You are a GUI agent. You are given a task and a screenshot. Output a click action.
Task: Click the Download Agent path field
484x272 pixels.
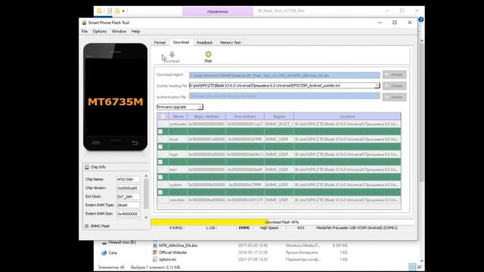tap(284, 76)
